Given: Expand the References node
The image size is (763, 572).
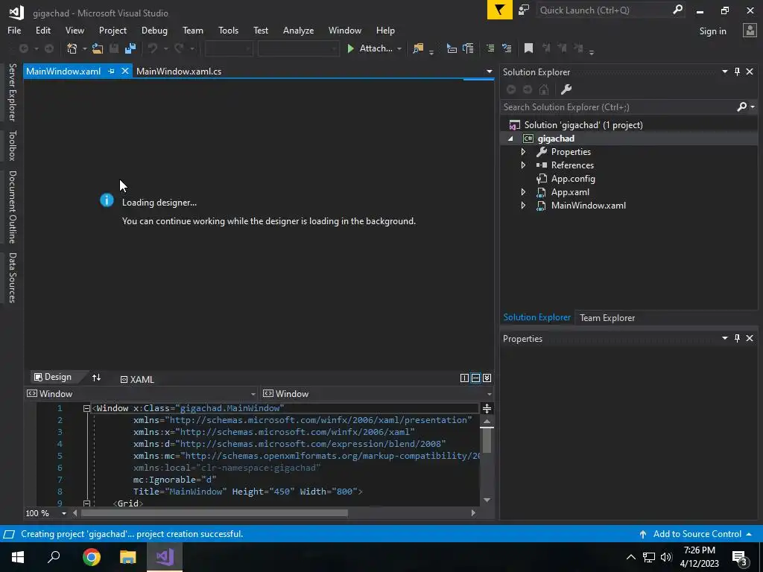Looking at the screenshot, I should click(523, 165).
